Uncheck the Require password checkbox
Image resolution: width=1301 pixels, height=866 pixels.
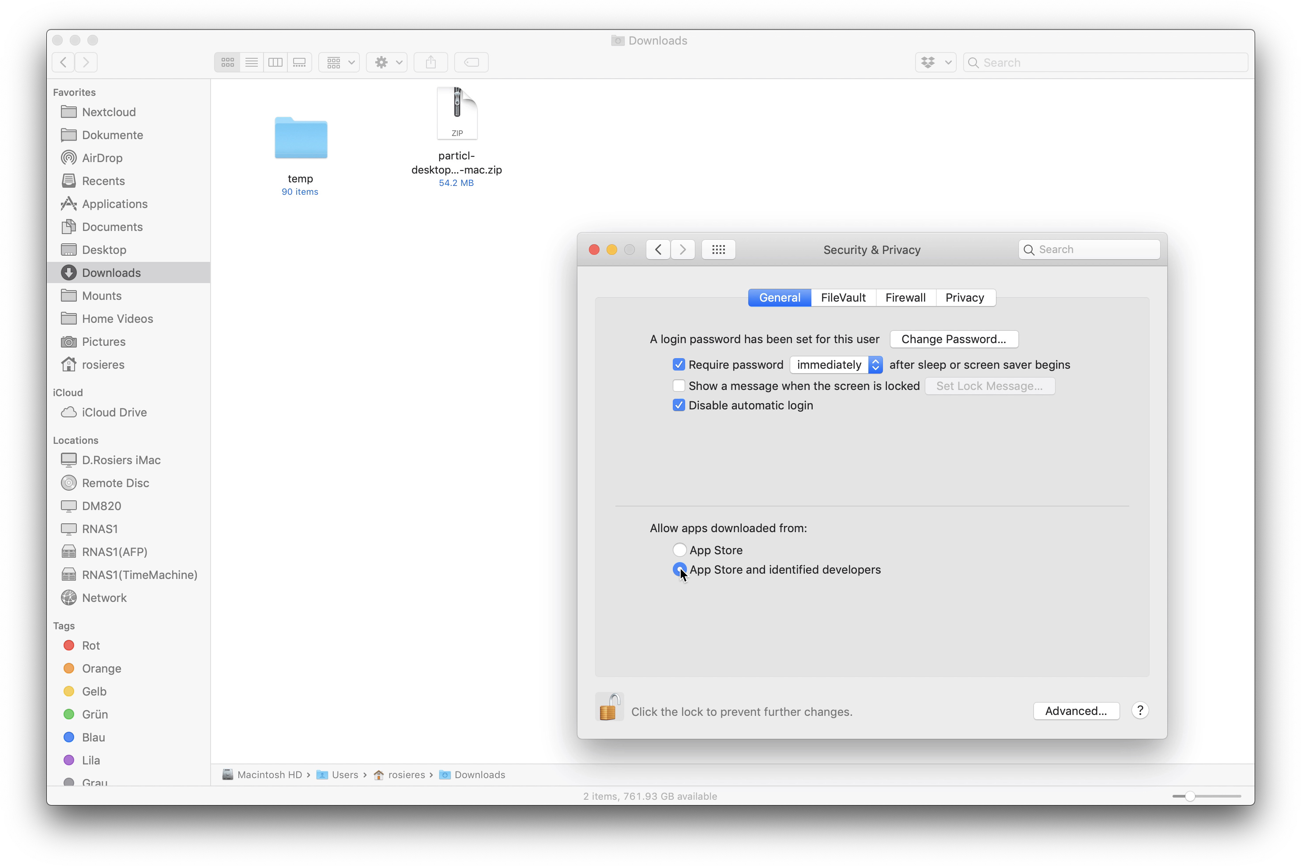click(x=679, y=364)
